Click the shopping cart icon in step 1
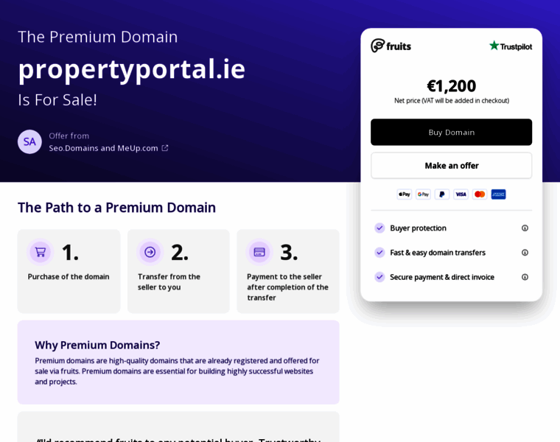 coord(41,252)
